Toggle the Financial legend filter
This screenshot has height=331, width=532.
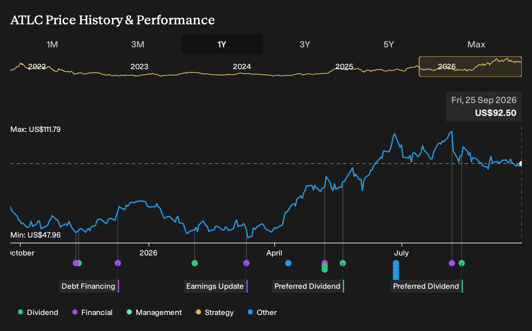[93, 312]
